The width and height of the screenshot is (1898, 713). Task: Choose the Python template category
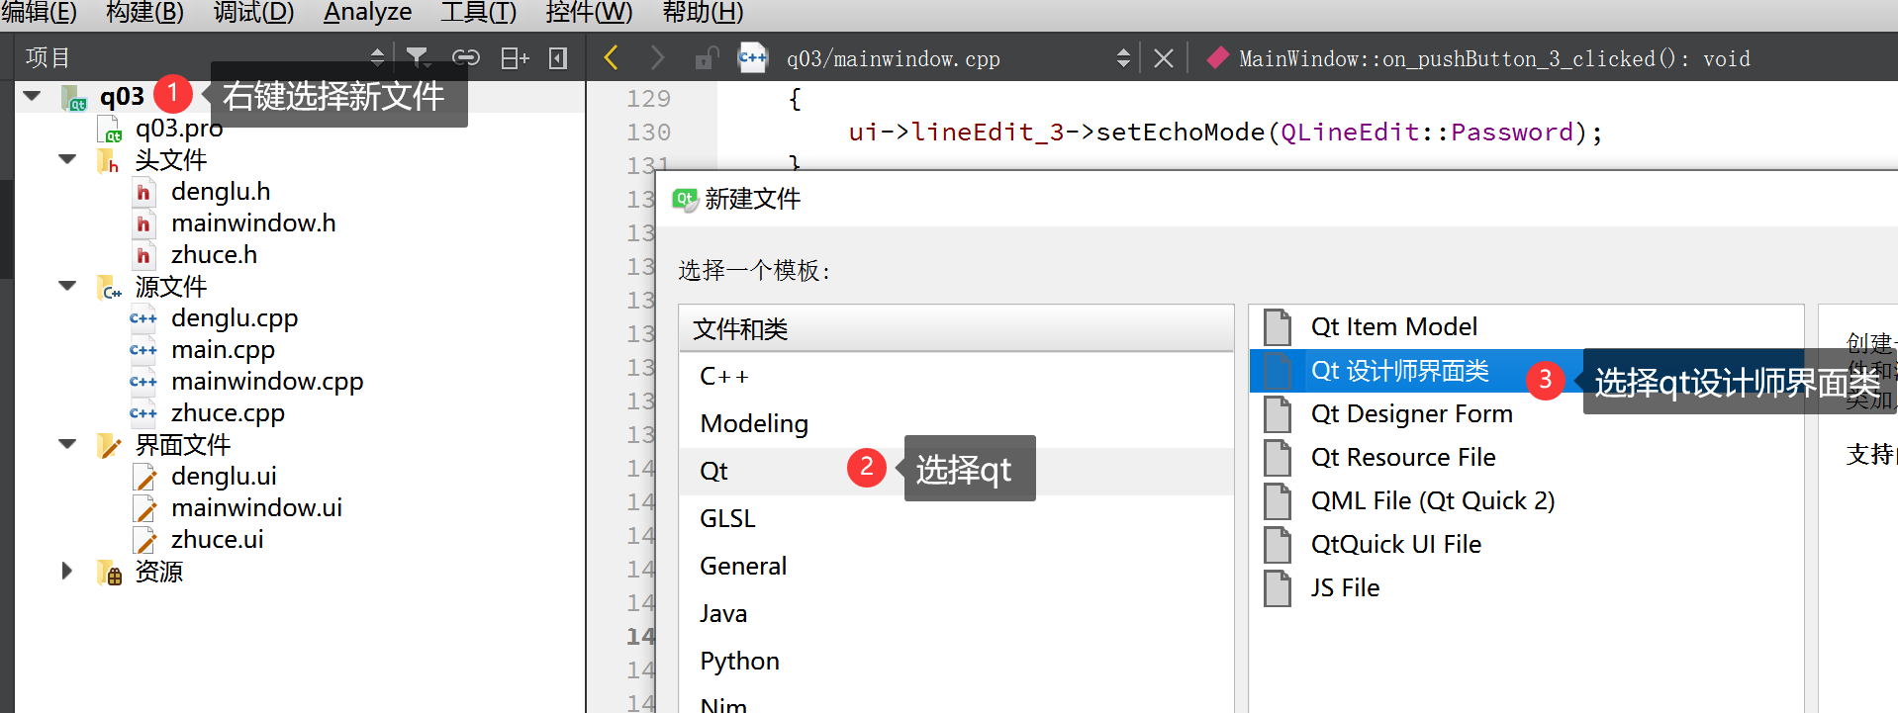click(x=956, y=661)
